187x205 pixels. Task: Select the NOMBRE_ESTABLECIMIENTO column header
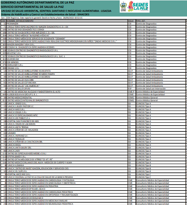coord(67,21)
